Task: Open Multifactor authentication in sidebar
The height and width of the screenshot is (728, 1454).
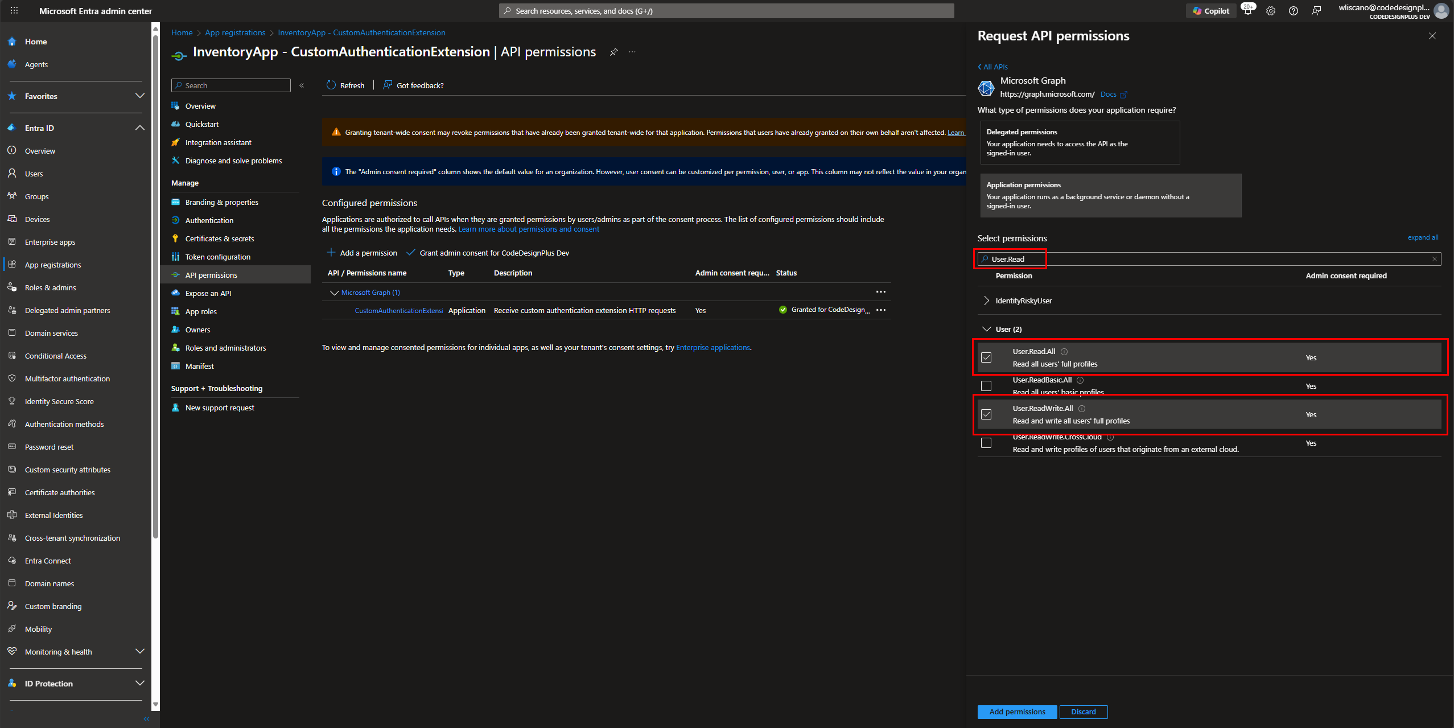Action: (x=67, y=379)
